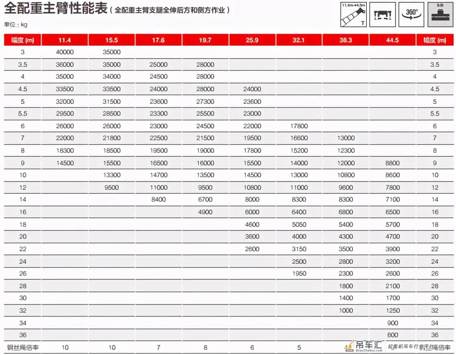Viewport: 456px width, 355px height.
Task: Click the 15200 value cell
Action: (x=299, y=150)
